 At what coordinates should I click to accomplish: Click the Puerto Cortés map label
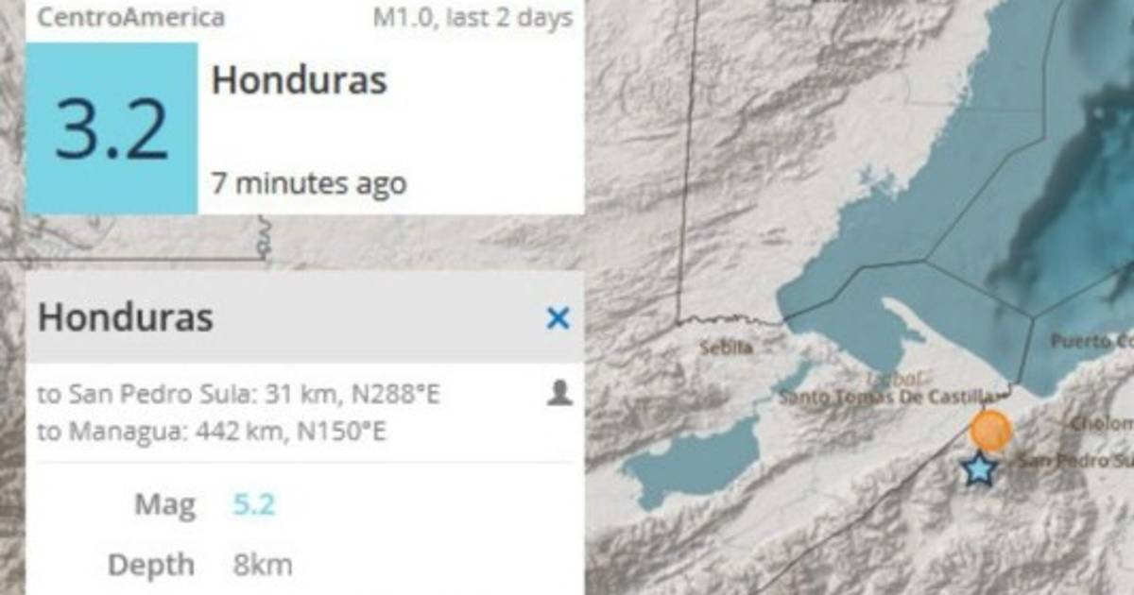1091,341
